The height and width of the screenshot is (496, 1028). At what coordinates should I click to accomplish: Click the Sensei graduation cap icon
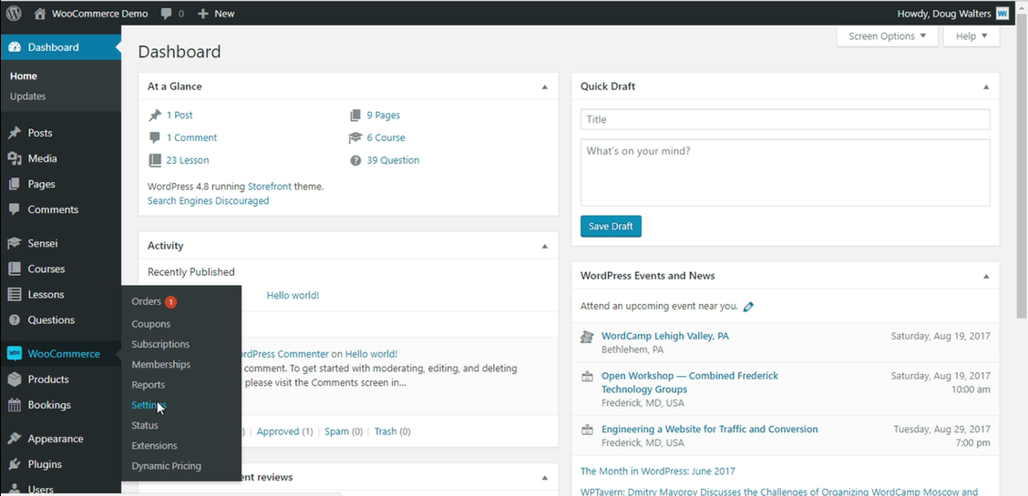15,243
